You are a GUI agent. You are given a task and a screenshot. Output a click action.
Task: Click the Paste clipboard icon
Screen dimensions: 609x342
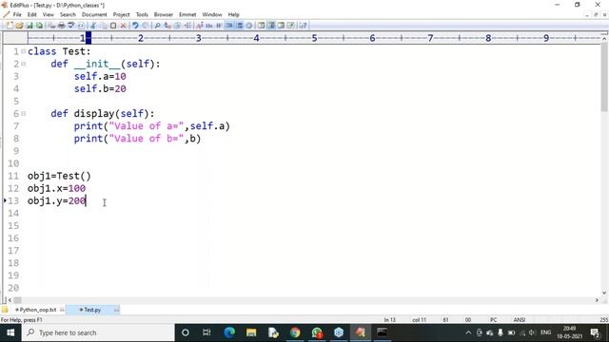[113, 26]
